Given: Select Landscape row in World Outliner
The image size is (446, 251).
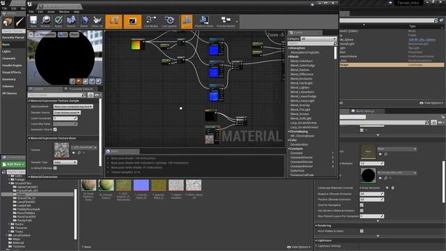Looking at the screenshot, I should pyautogui.click(x=392, y=65).
